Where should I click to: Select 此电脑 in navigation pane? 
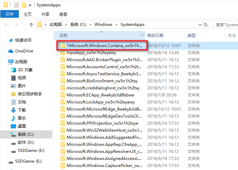pyautogui.click(x=18, y=62)
